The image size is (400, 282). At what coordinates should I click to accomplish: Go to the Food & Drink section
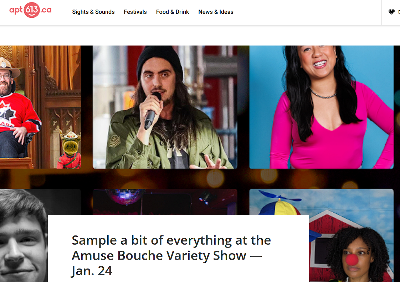[x=173, y=12]
